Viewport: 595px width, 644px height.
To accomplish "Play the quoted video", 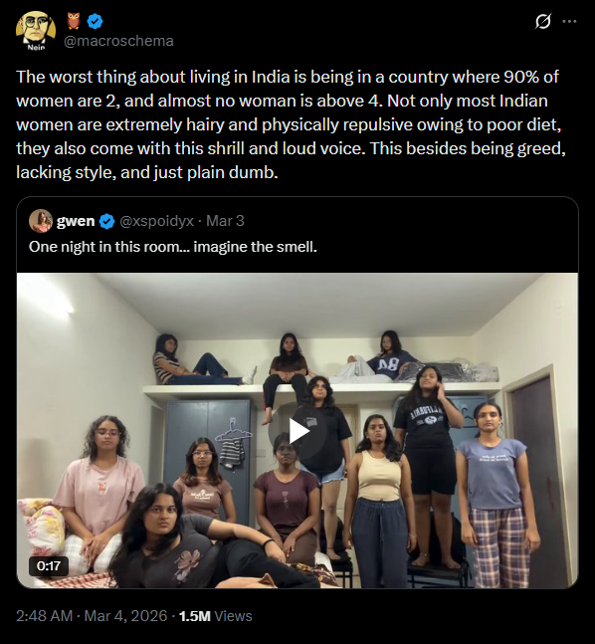I will coord(297,431).
